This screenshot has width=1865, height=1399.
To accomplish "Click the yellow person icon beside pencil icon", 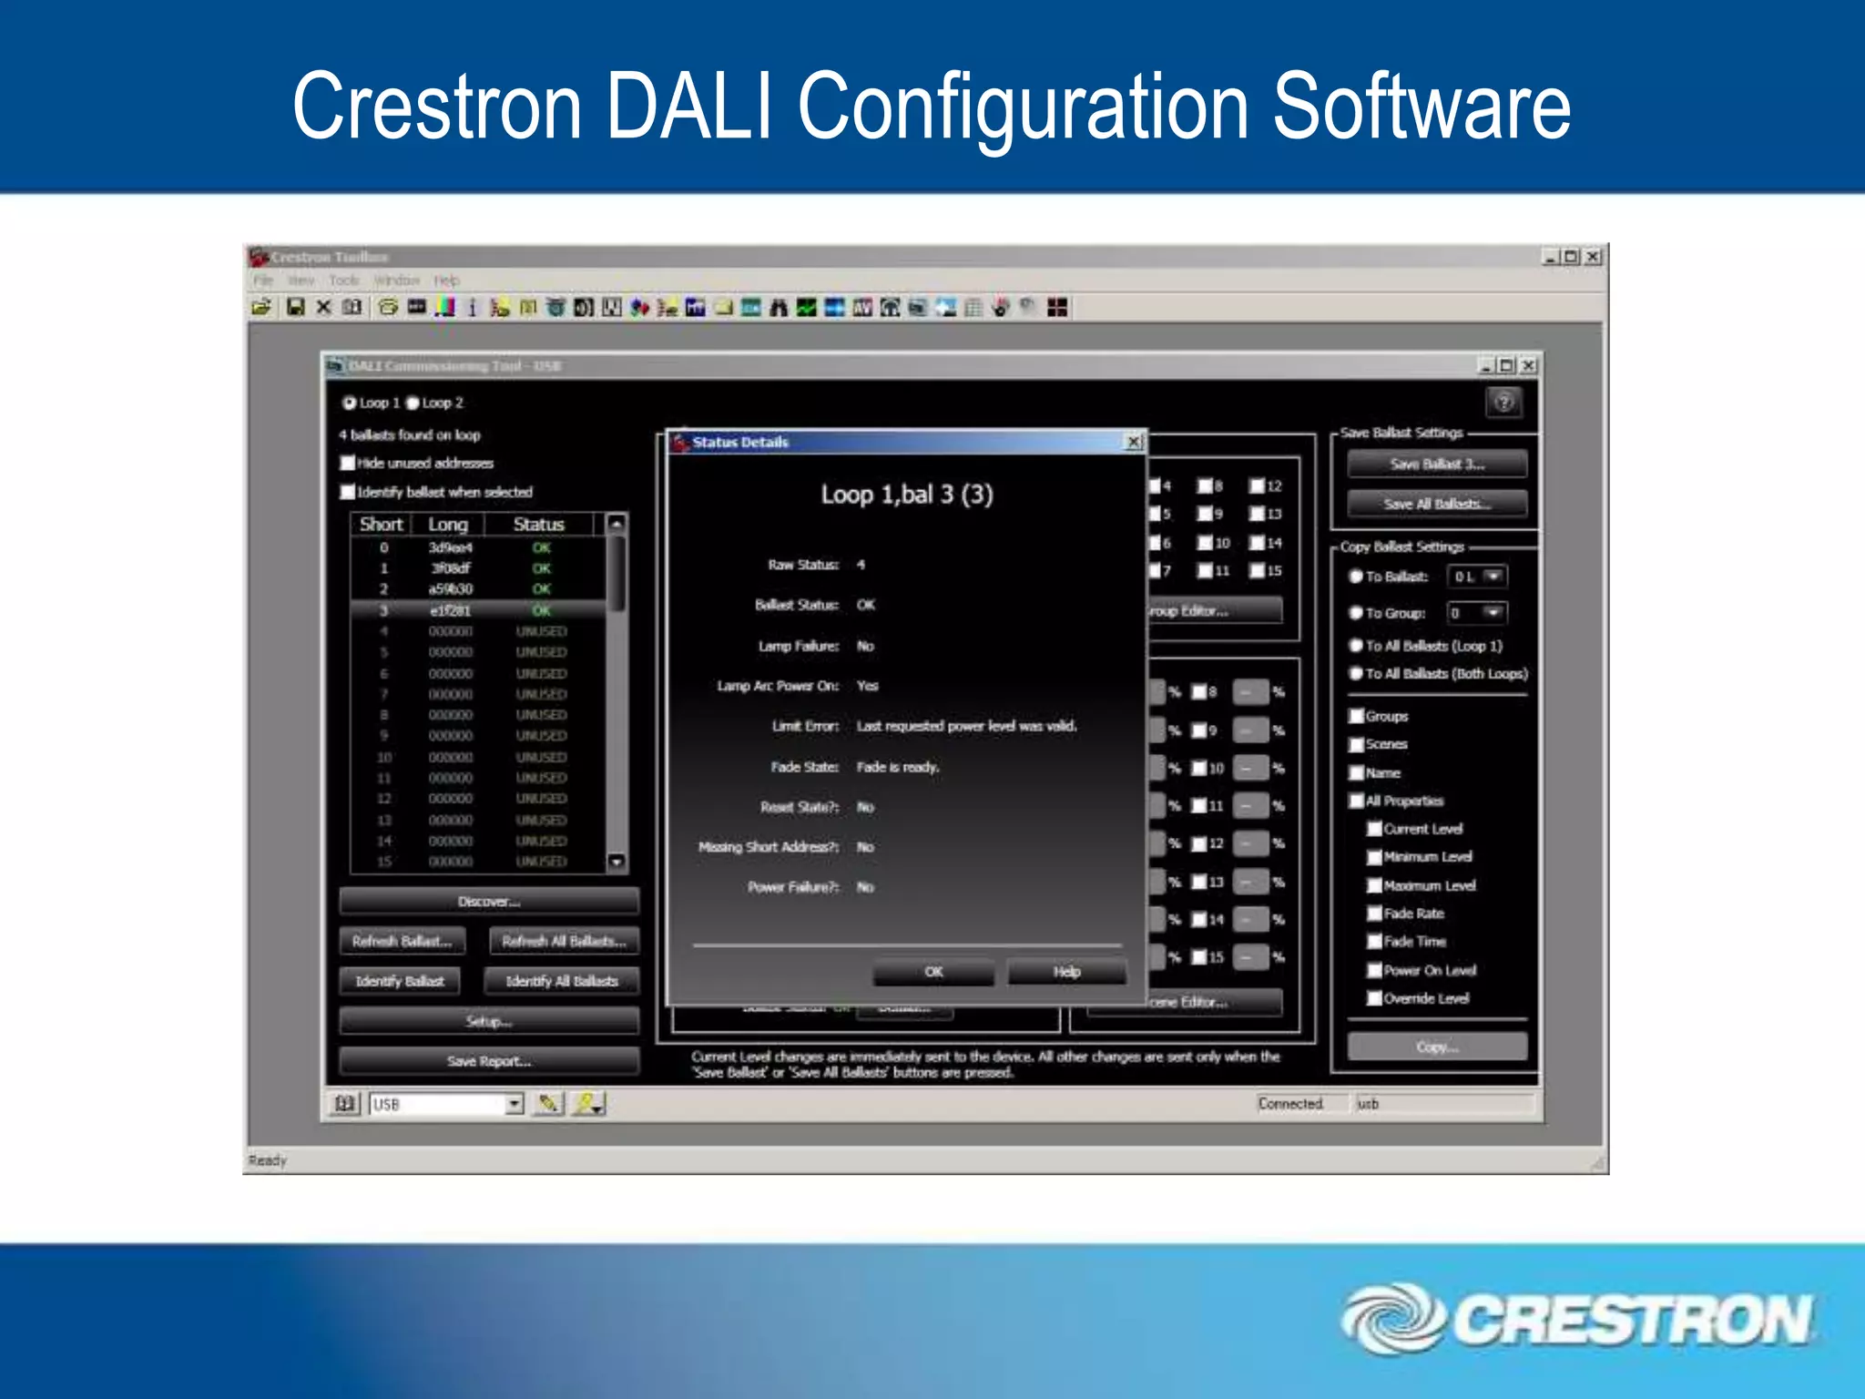I will coord(588,1104).
